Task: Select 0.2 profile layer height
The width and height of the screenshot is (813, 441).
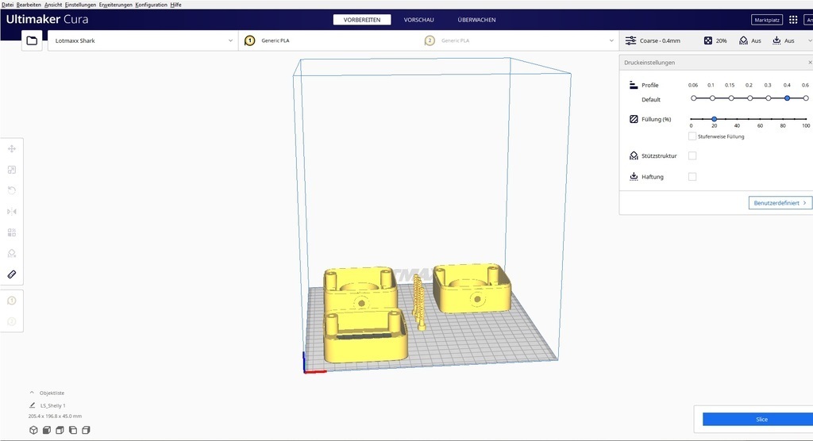Action: click(x=749, y=98)
